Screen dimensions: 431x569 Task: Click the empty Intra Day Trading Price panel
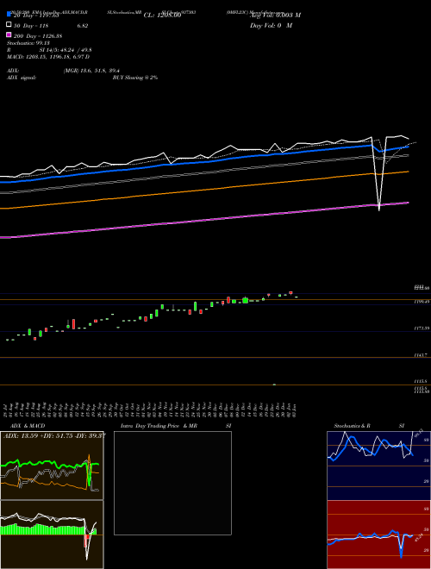click(x=172, y=483)
